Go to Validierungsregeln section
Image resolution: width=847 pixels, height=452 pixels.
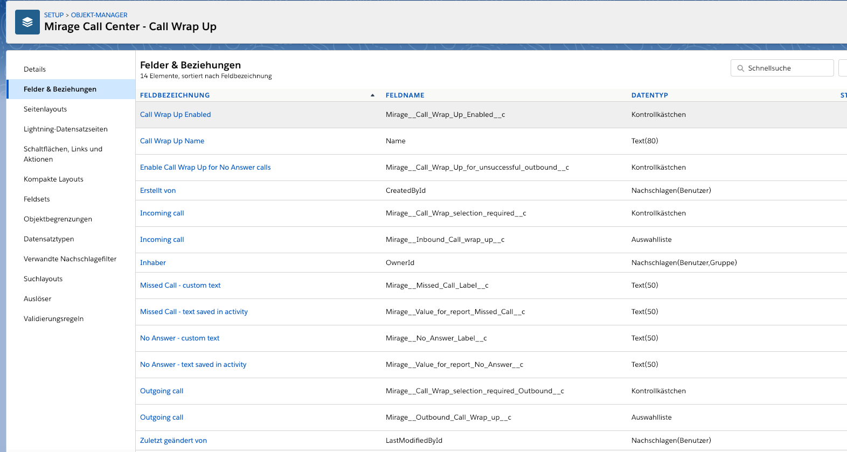[x=53, y=319]
